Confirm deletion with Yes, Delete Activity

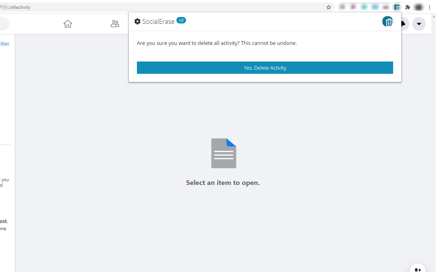pyautogui.click(x=265, y=68)
